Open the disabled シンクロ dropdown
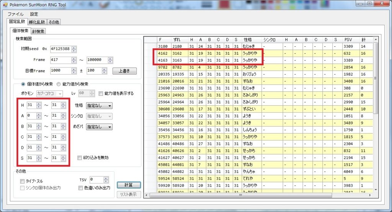Viewport: 392px width, 212px height. (99, 116)
